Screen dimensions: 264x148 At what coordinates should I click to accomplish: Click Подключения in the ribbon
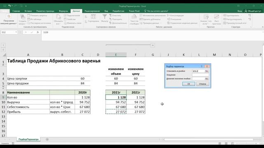(72, 16)
